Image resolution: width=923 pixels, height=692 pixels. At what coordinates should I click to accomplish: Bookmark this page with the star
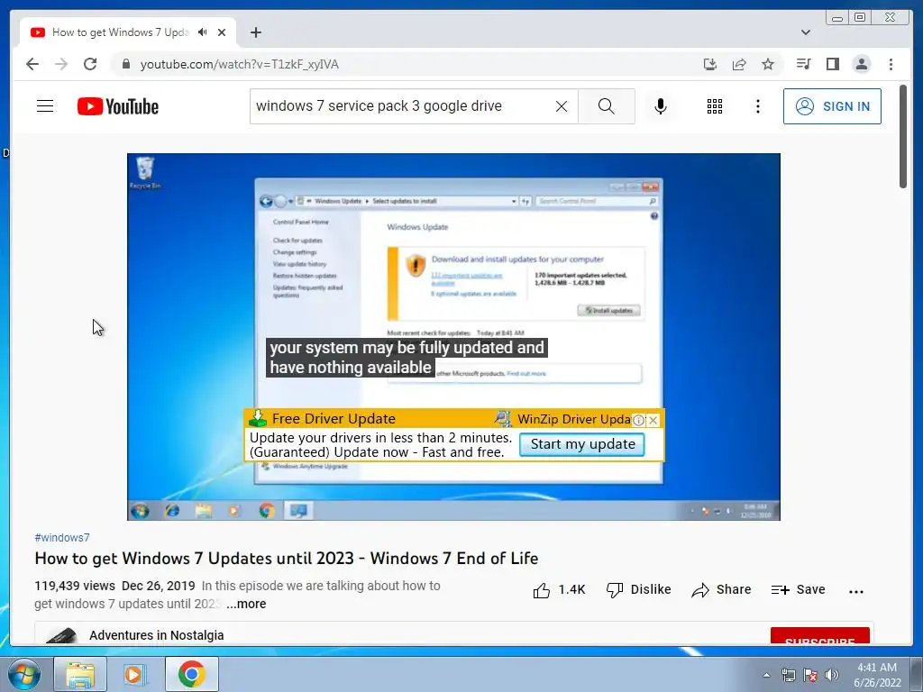click(768, 64)
